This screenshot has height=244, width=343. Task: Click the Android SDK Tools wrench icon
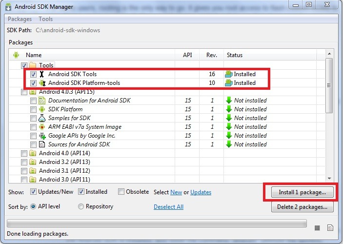[42, 74]
